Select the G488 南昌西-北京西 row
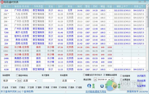The image size is (149, 94). tap(73, 58)
